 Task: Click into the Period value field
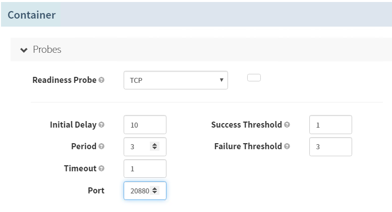coord(138,147)
